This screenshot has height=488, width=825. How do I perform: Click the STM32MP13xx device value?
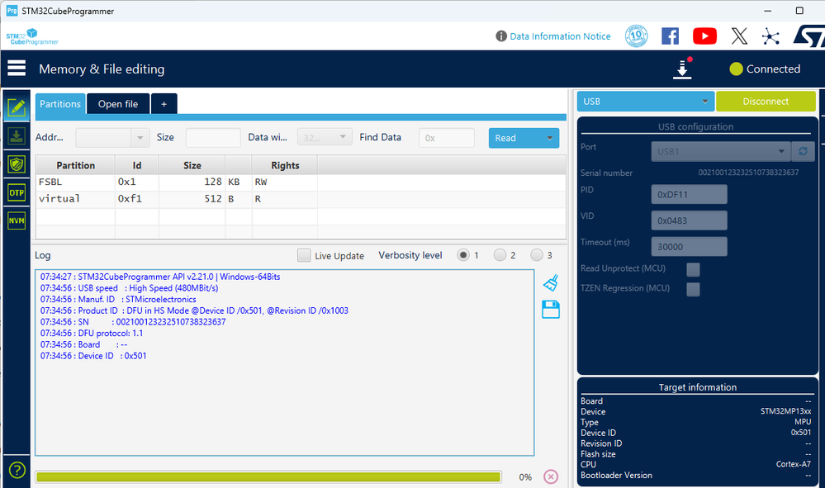785,411
